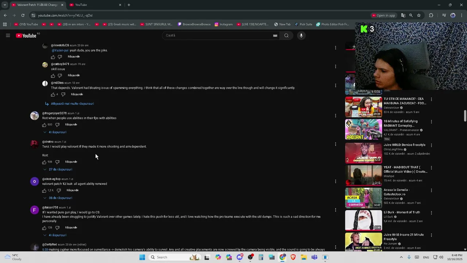This screenshot has height=263, width=467.
Task: Dislike the comment by @frogenjoyer3278
Action: tap(57, 125)
